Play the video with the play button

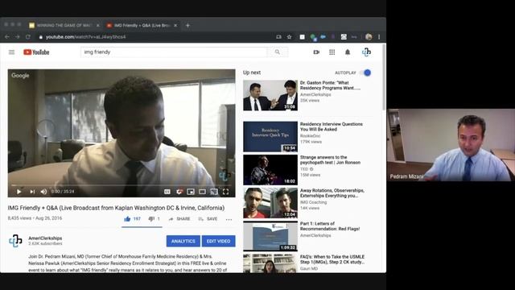pos(19,192)
